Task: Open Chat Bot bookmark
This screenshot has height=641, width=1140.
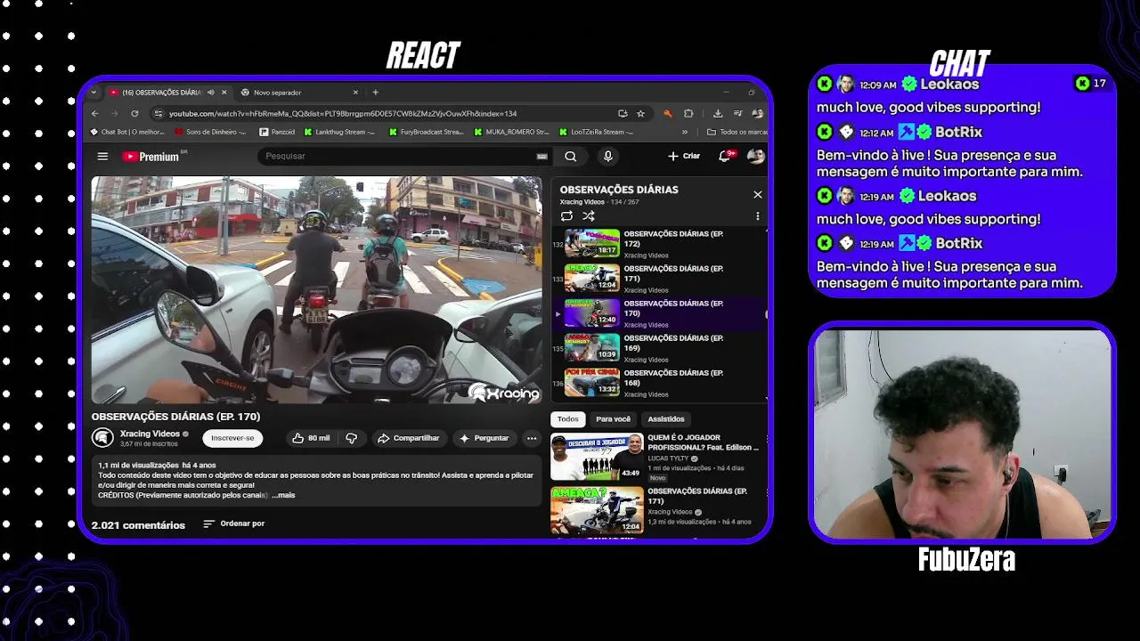Action: [127, 132]
